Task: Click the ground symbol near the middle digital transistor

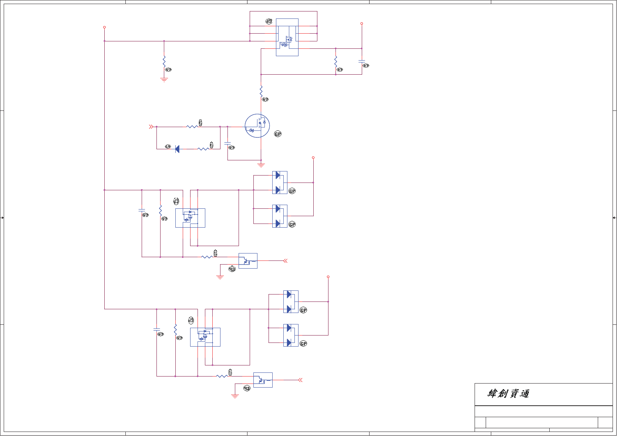Action: click(x=220, y=277)
